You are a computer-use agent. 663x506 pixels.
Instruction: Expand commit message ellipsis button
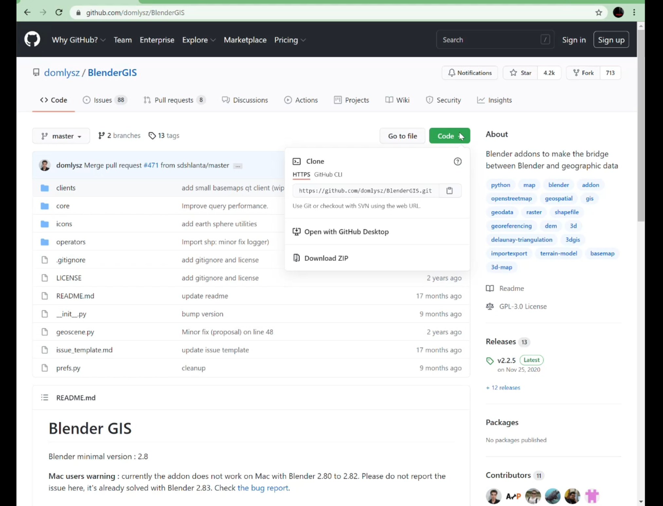[x=238, y=166]
